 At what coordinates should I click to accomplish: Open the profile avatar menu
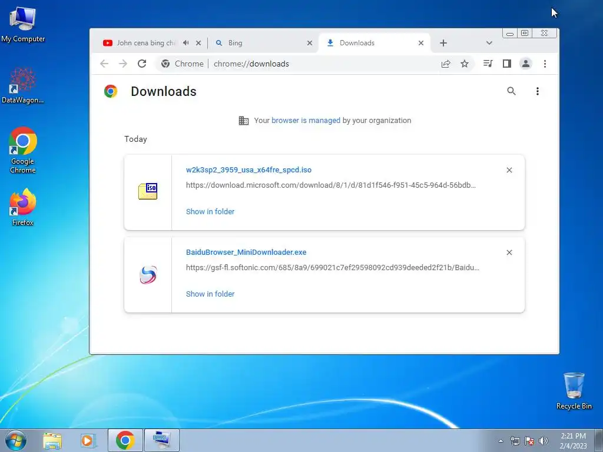[x=526, y=64]
